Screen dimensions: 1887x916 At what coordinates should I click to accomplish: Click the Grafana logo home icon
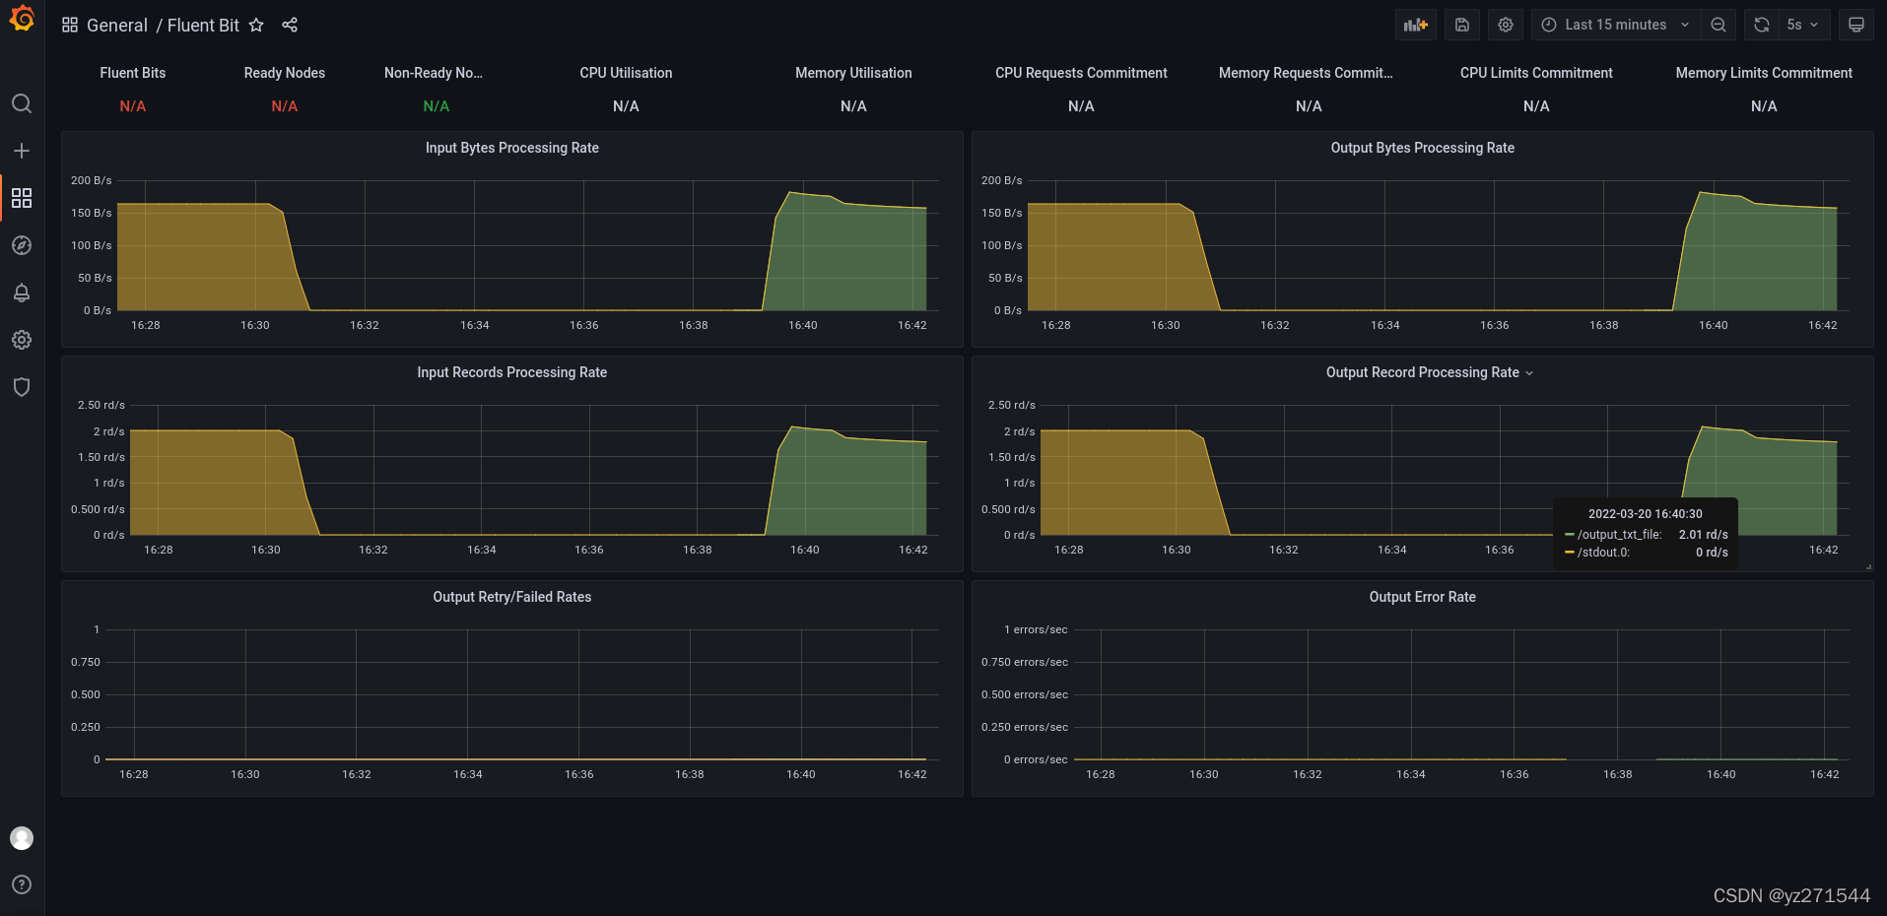pos(22,19)
